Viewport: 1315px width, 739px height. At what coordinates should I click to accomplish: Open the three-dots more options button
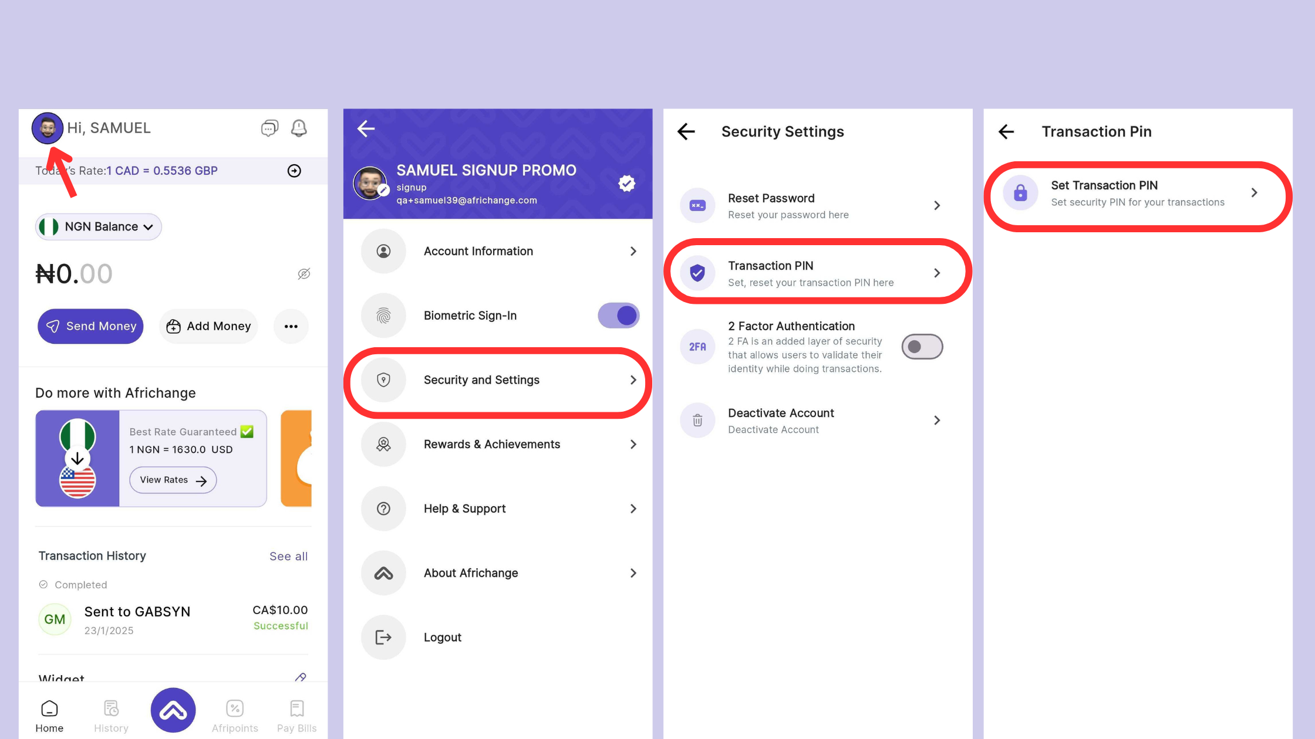[291, 326]
